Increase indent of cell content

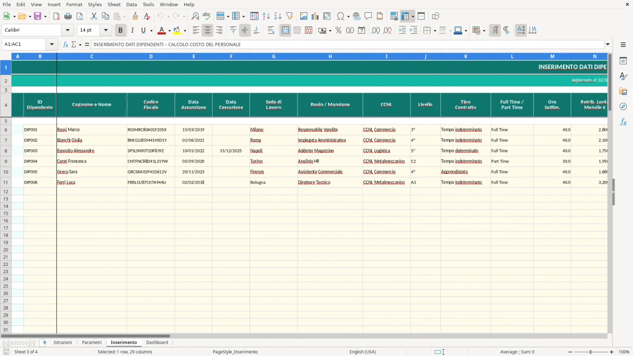click(402, 31)
